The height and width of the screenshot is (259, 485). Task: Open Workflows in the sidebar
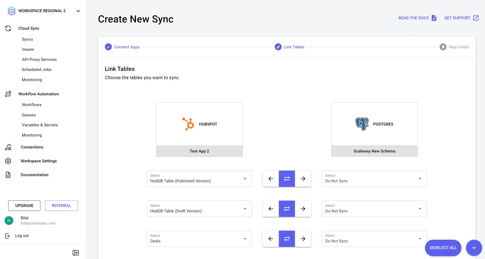32,105
